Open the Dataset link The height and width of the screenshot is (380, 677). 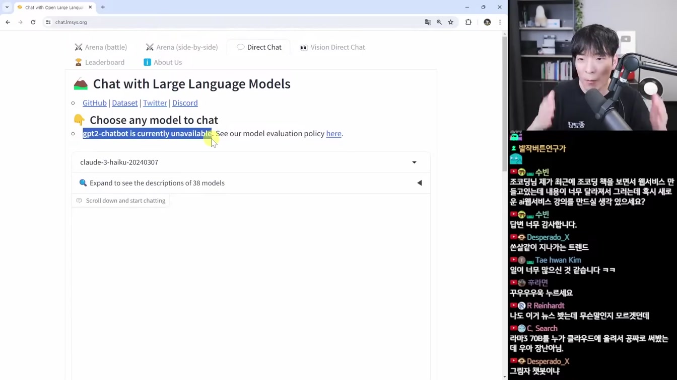[125, 103]
